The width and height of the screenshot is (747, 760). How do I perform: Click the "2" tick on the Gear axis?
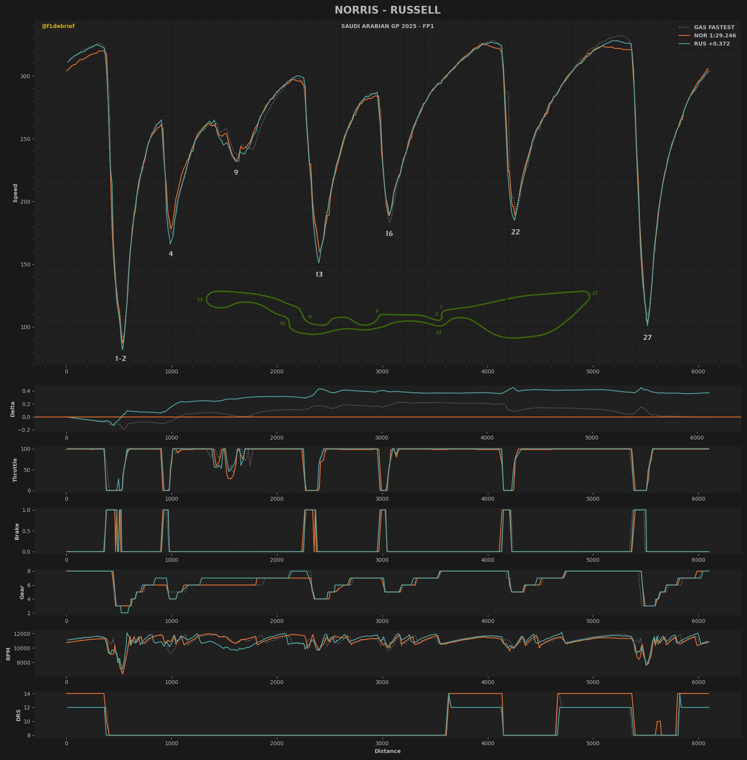pos(29,613)
